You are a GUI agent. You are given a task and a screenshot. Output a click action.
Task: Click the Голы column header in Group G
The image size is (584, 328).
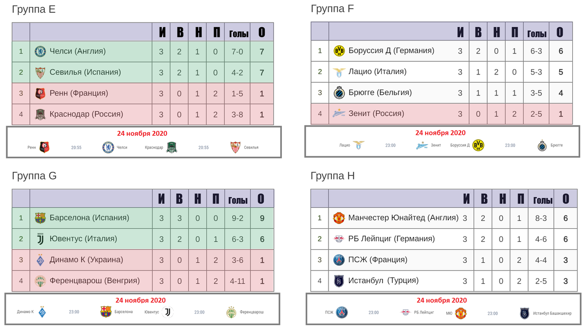(x=238, y=200)
